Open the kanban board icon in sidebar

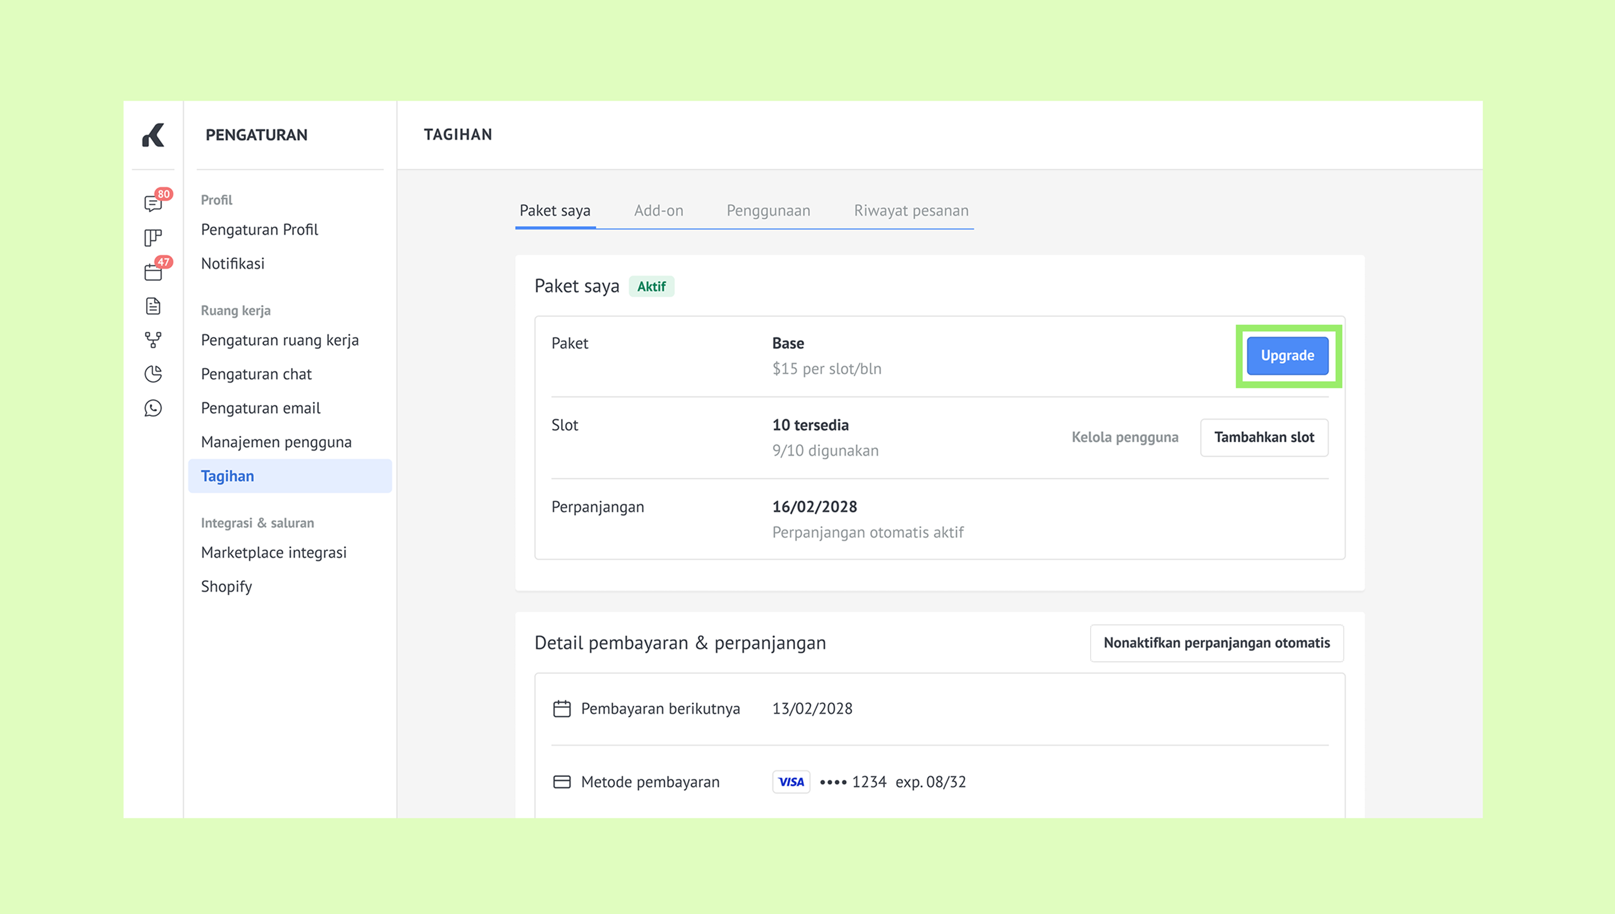click(x=153, y=238)
